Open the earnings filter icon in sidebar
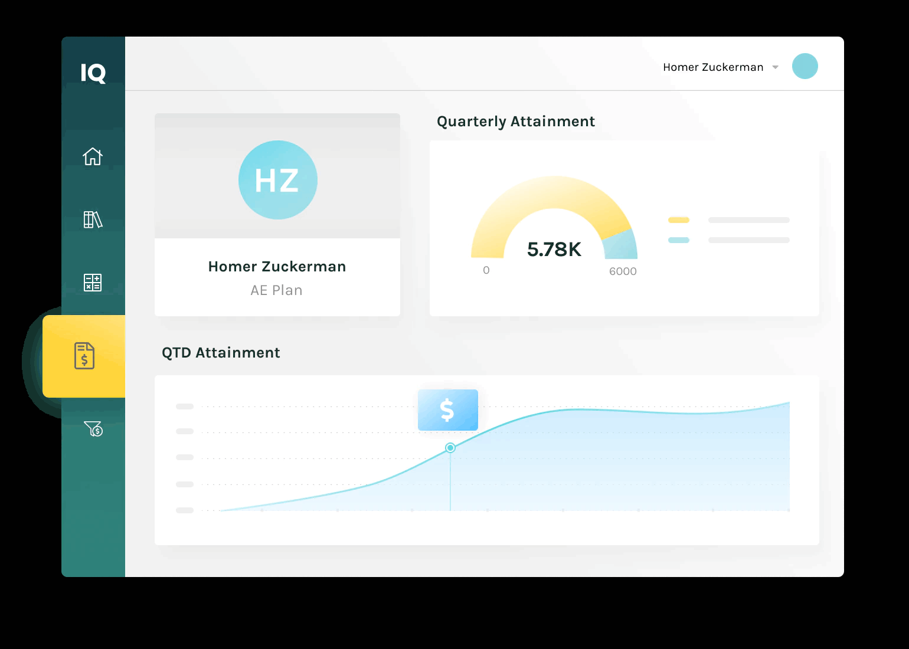Image resolution: width=909 pixels, height=649 pixels. click(93, 430)
